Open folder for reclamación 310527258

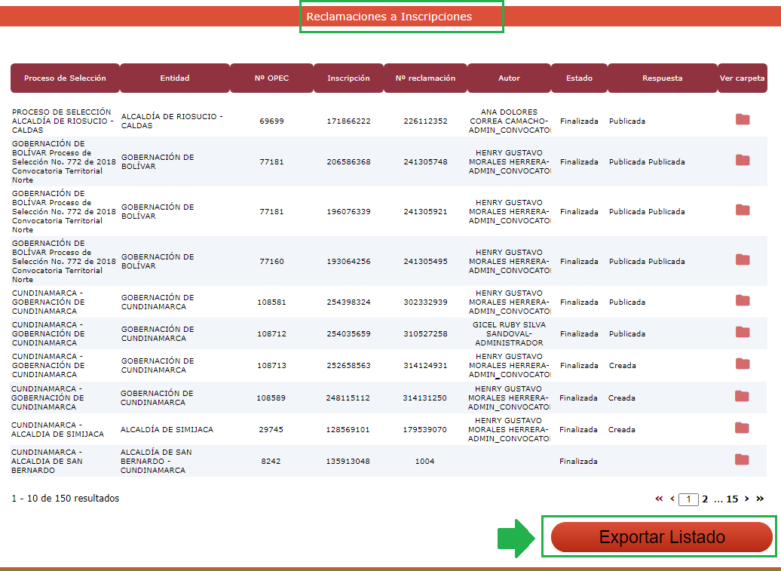(743, 332)
